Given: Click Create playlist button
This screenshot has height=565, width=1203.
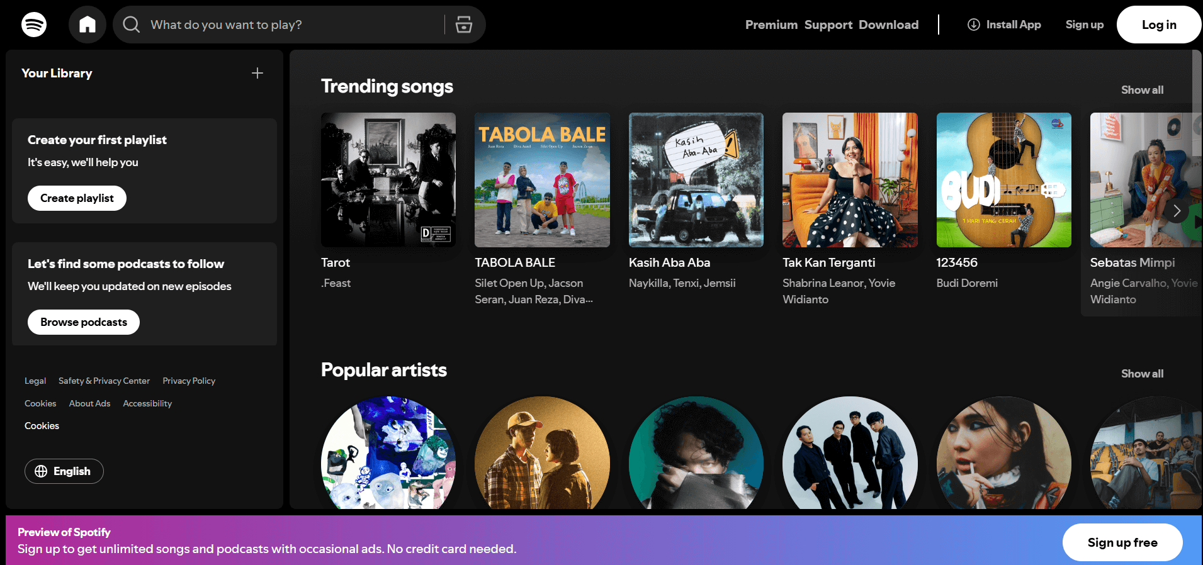Looking at the screenshot, I should 77,198.
